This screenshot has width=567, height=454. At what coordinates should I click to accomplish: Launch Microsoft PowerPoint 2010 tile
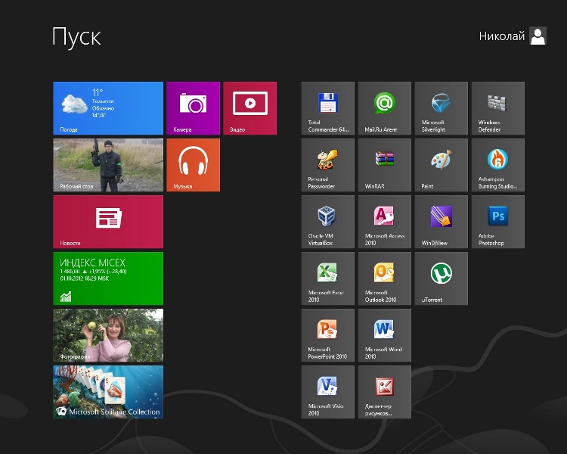[x=328, y=335]
